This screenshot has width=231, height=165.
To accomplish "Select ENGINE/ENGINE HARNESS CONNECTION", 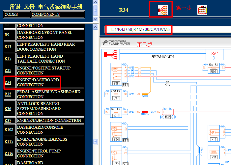I will tap(50, 142).
